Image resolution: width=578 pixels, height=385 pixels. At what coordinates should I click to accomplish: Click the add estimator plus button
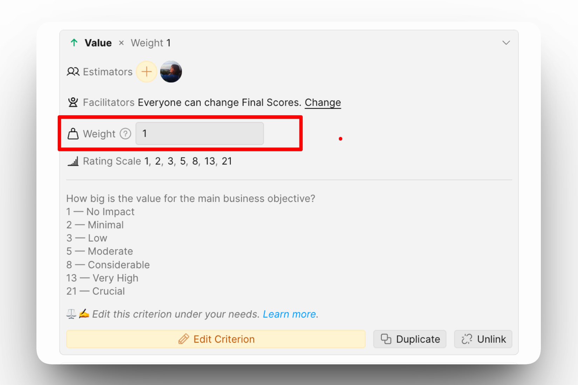146,72
